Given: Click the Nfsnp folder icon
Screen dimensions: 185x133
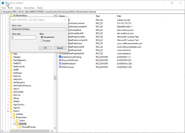Looking at the screenshot, I should (11, 98).
